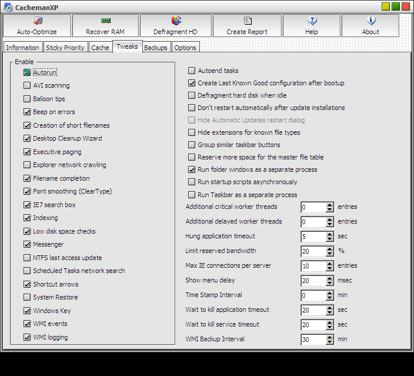Image resolution: width=414 pixels, height=376 pixels.
Task: Enable Defragment hard disk when idle
Action: 192,95
